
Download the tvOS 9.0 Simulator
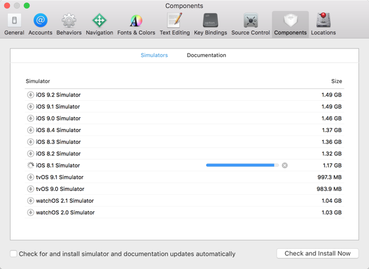pyautogui.click(x=30, y=189)
